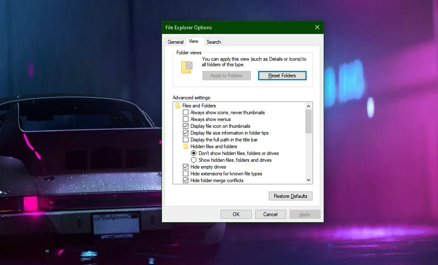Click the Advanced settings scrollbar thumb
The image size is (438, 265).
(308, 121)
